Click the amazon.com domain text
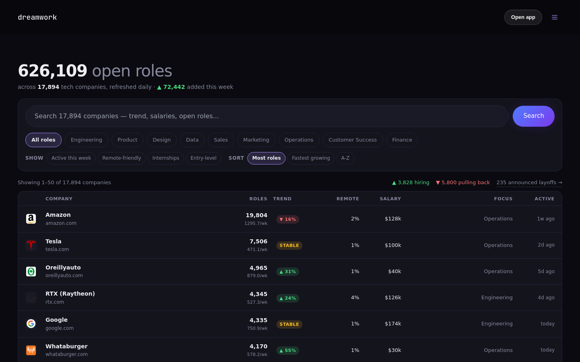The width and height of the screenshot is (580, 362). 61,223
